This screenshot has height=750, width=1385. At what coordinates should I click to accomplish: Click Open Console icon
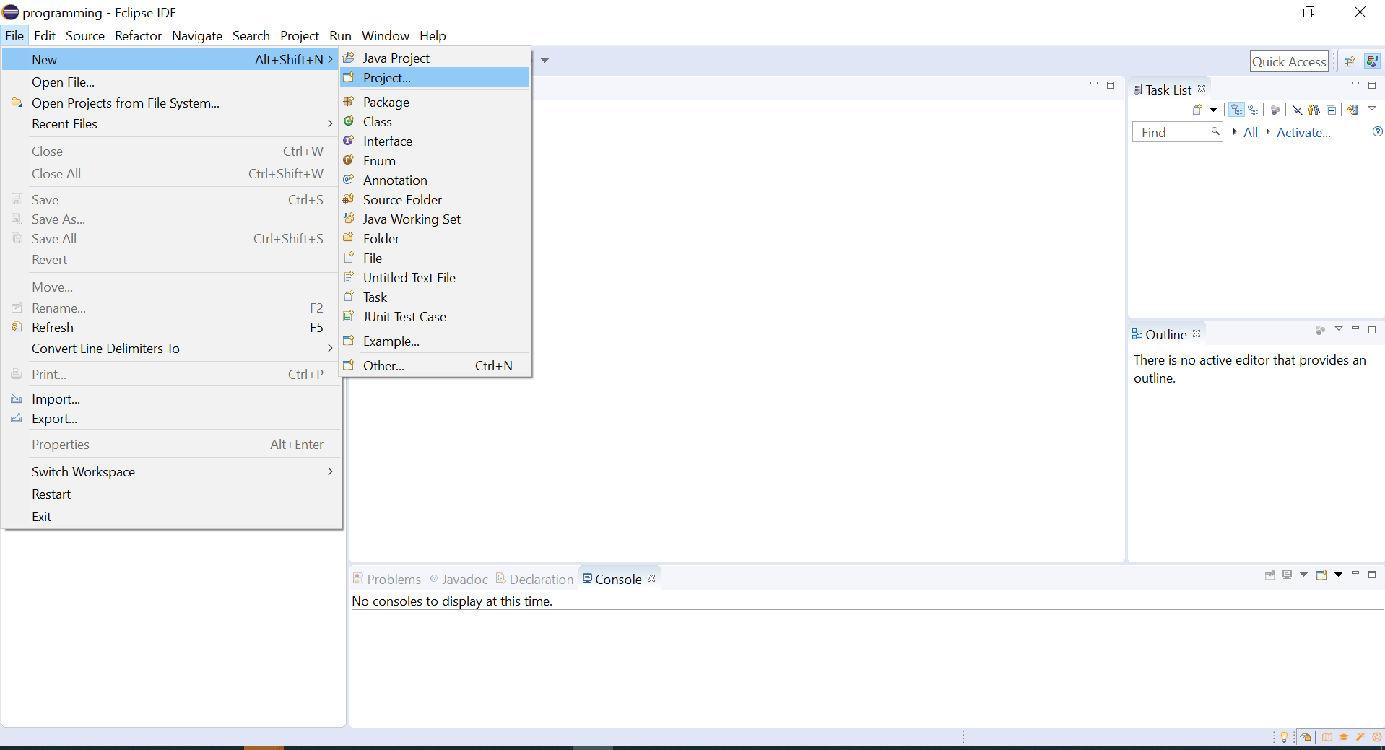[x=1321, y=575]
